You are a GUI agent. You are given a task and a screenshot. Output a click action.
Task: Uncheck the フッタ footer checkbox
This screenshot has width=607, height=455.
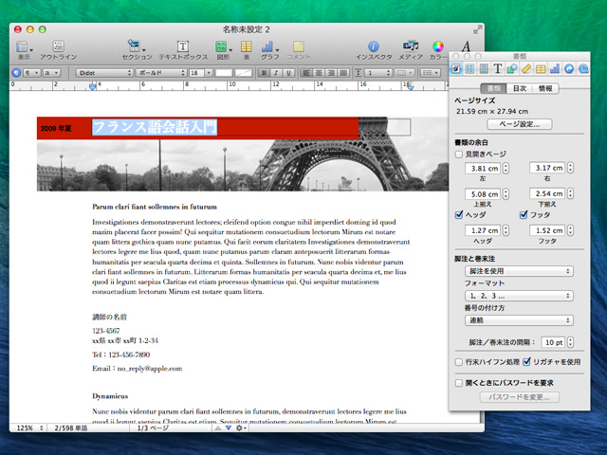524,215
